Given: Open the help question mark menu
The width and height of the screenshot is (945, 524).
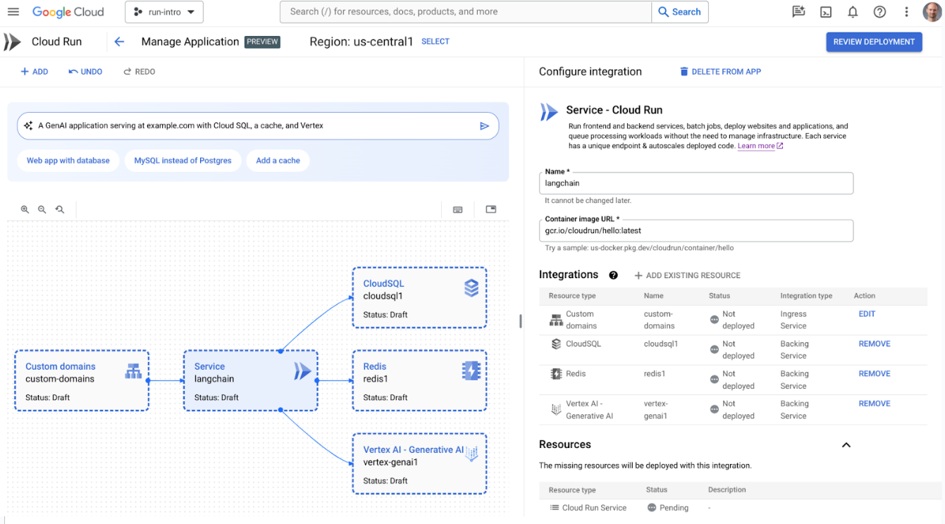Looking at the screenshot, I should (x=879, y=12).
